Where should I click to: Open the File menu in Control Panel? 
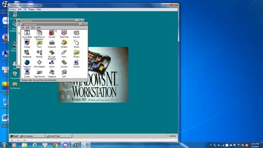pyautogui.click(x=23, y=28)
